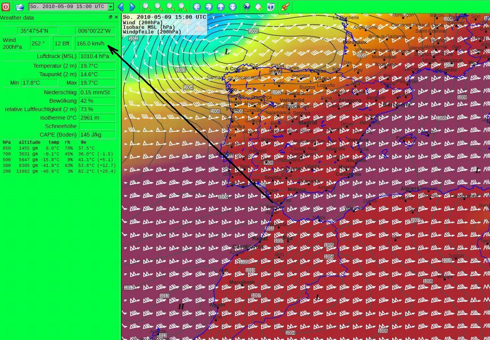This screenshot has height=340, width=490.
Task: Go to the previous forecast time step
Action: 121,7
